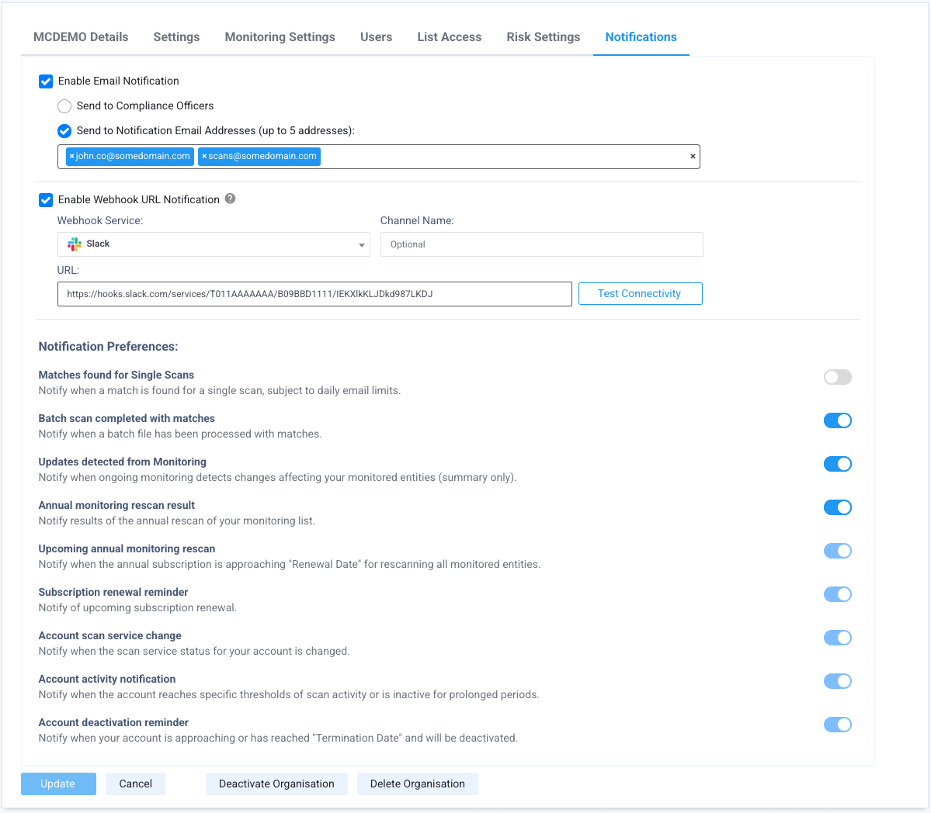Switch to Risk Settings tab
Viewport: 931px width, 813px height.
543,37
